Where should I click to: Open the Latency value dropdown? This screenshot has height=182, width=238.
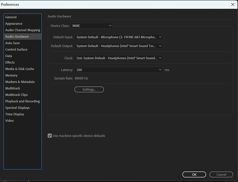point(119,70)
